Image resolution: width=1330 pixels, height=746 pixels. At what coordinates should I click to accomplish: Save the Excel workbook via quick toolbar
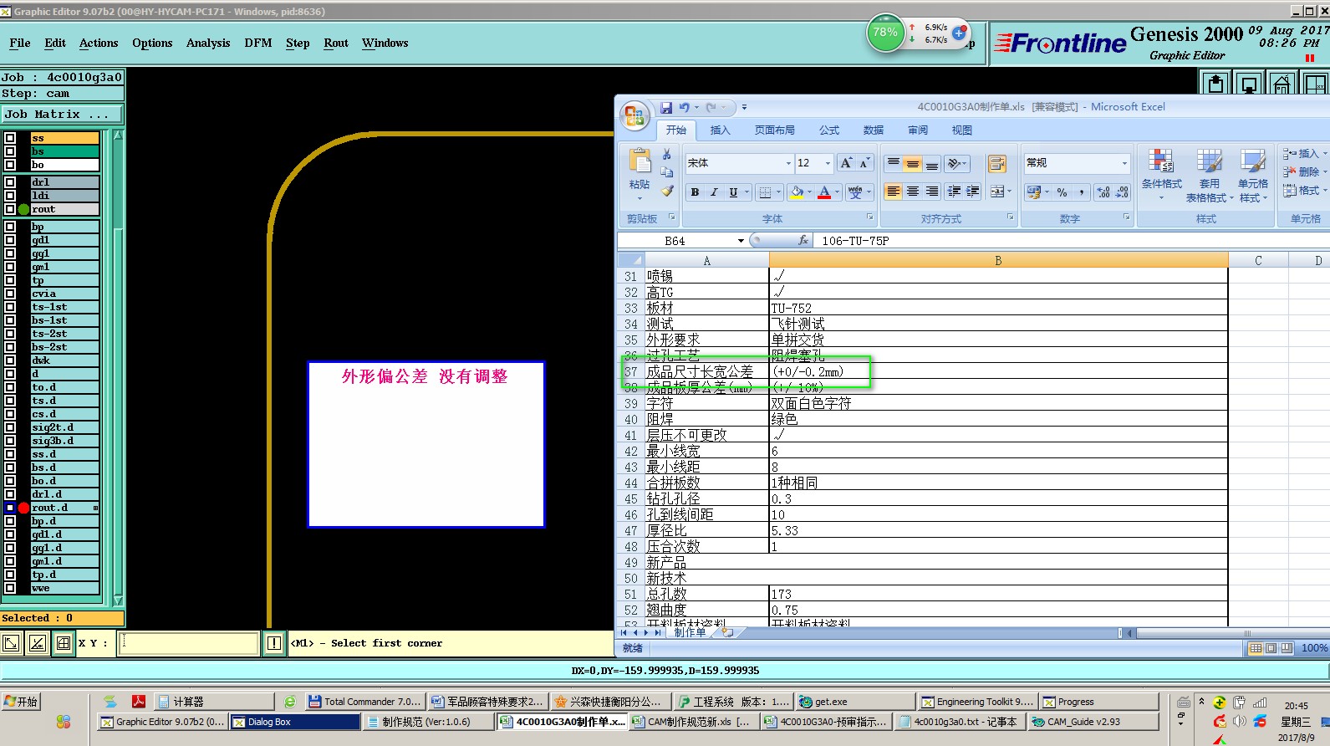[666, 107]
